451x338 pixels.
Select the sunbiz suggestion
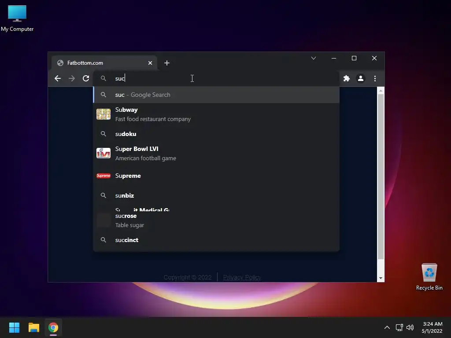click(216, 195)
